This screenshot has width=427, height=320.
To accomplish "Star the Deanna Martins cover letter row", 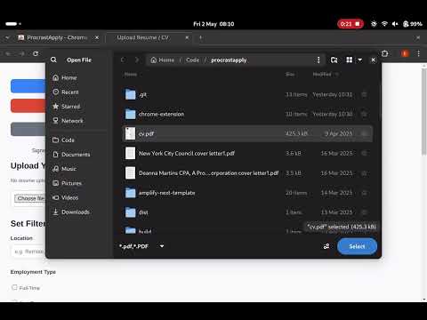I will (x=364, y=173).
